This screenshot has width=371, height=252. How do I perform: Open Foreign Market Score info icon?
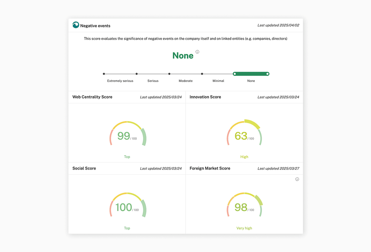pyautogui.click(x=297, y=179)
